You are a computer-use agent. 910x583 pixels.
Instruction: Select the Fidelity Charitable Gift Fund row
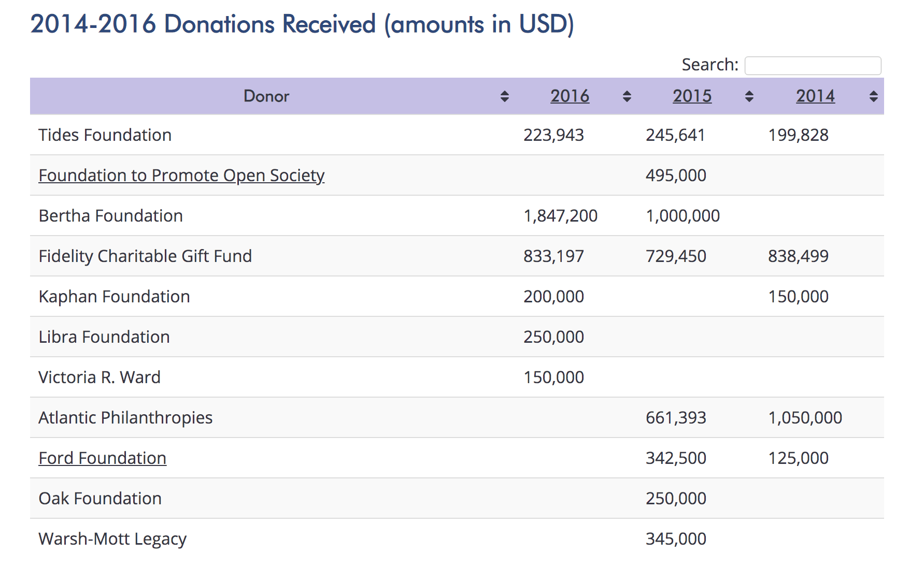click(x=457, y=256)
